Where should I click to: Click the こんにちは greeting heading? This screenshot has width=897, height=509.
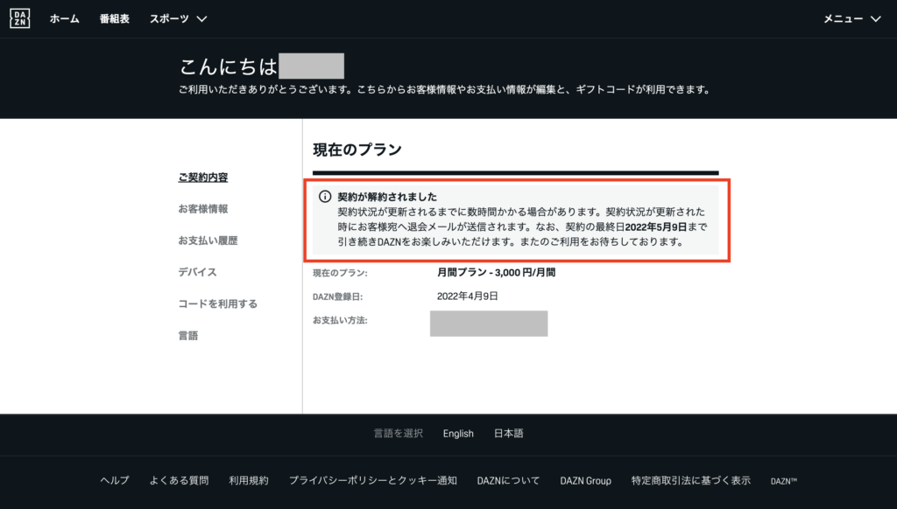229,66
